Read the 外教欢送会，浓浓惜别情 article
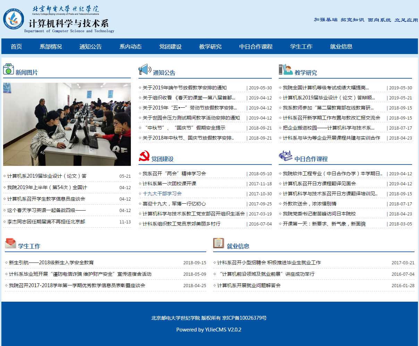Screen dimensions: 419x346 click(x=309, y=204)
